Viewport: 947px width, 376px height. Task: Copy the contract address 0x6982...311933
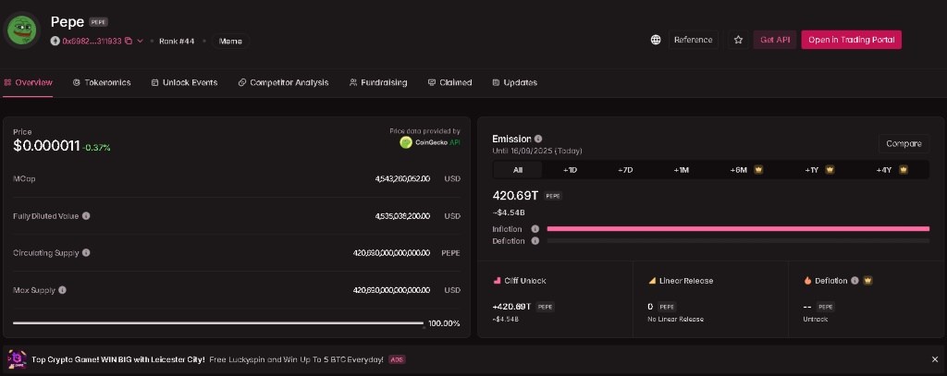(x=129, y=41)
